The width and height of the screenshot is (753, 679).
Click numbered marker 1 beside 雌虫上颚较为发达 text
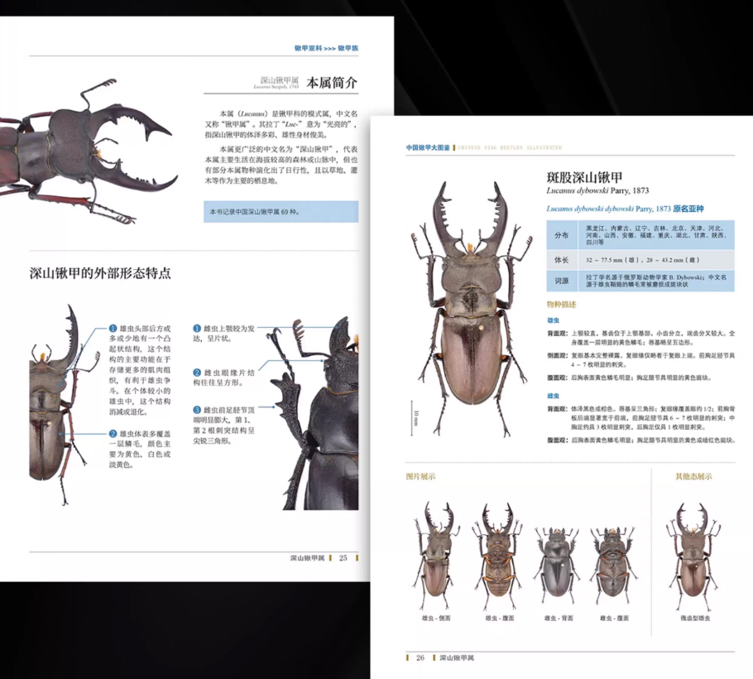[197, 329]
